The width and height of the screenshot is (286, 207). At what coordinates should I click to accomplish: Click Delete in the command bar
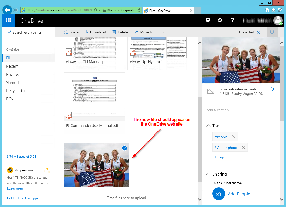click(120, 32)
